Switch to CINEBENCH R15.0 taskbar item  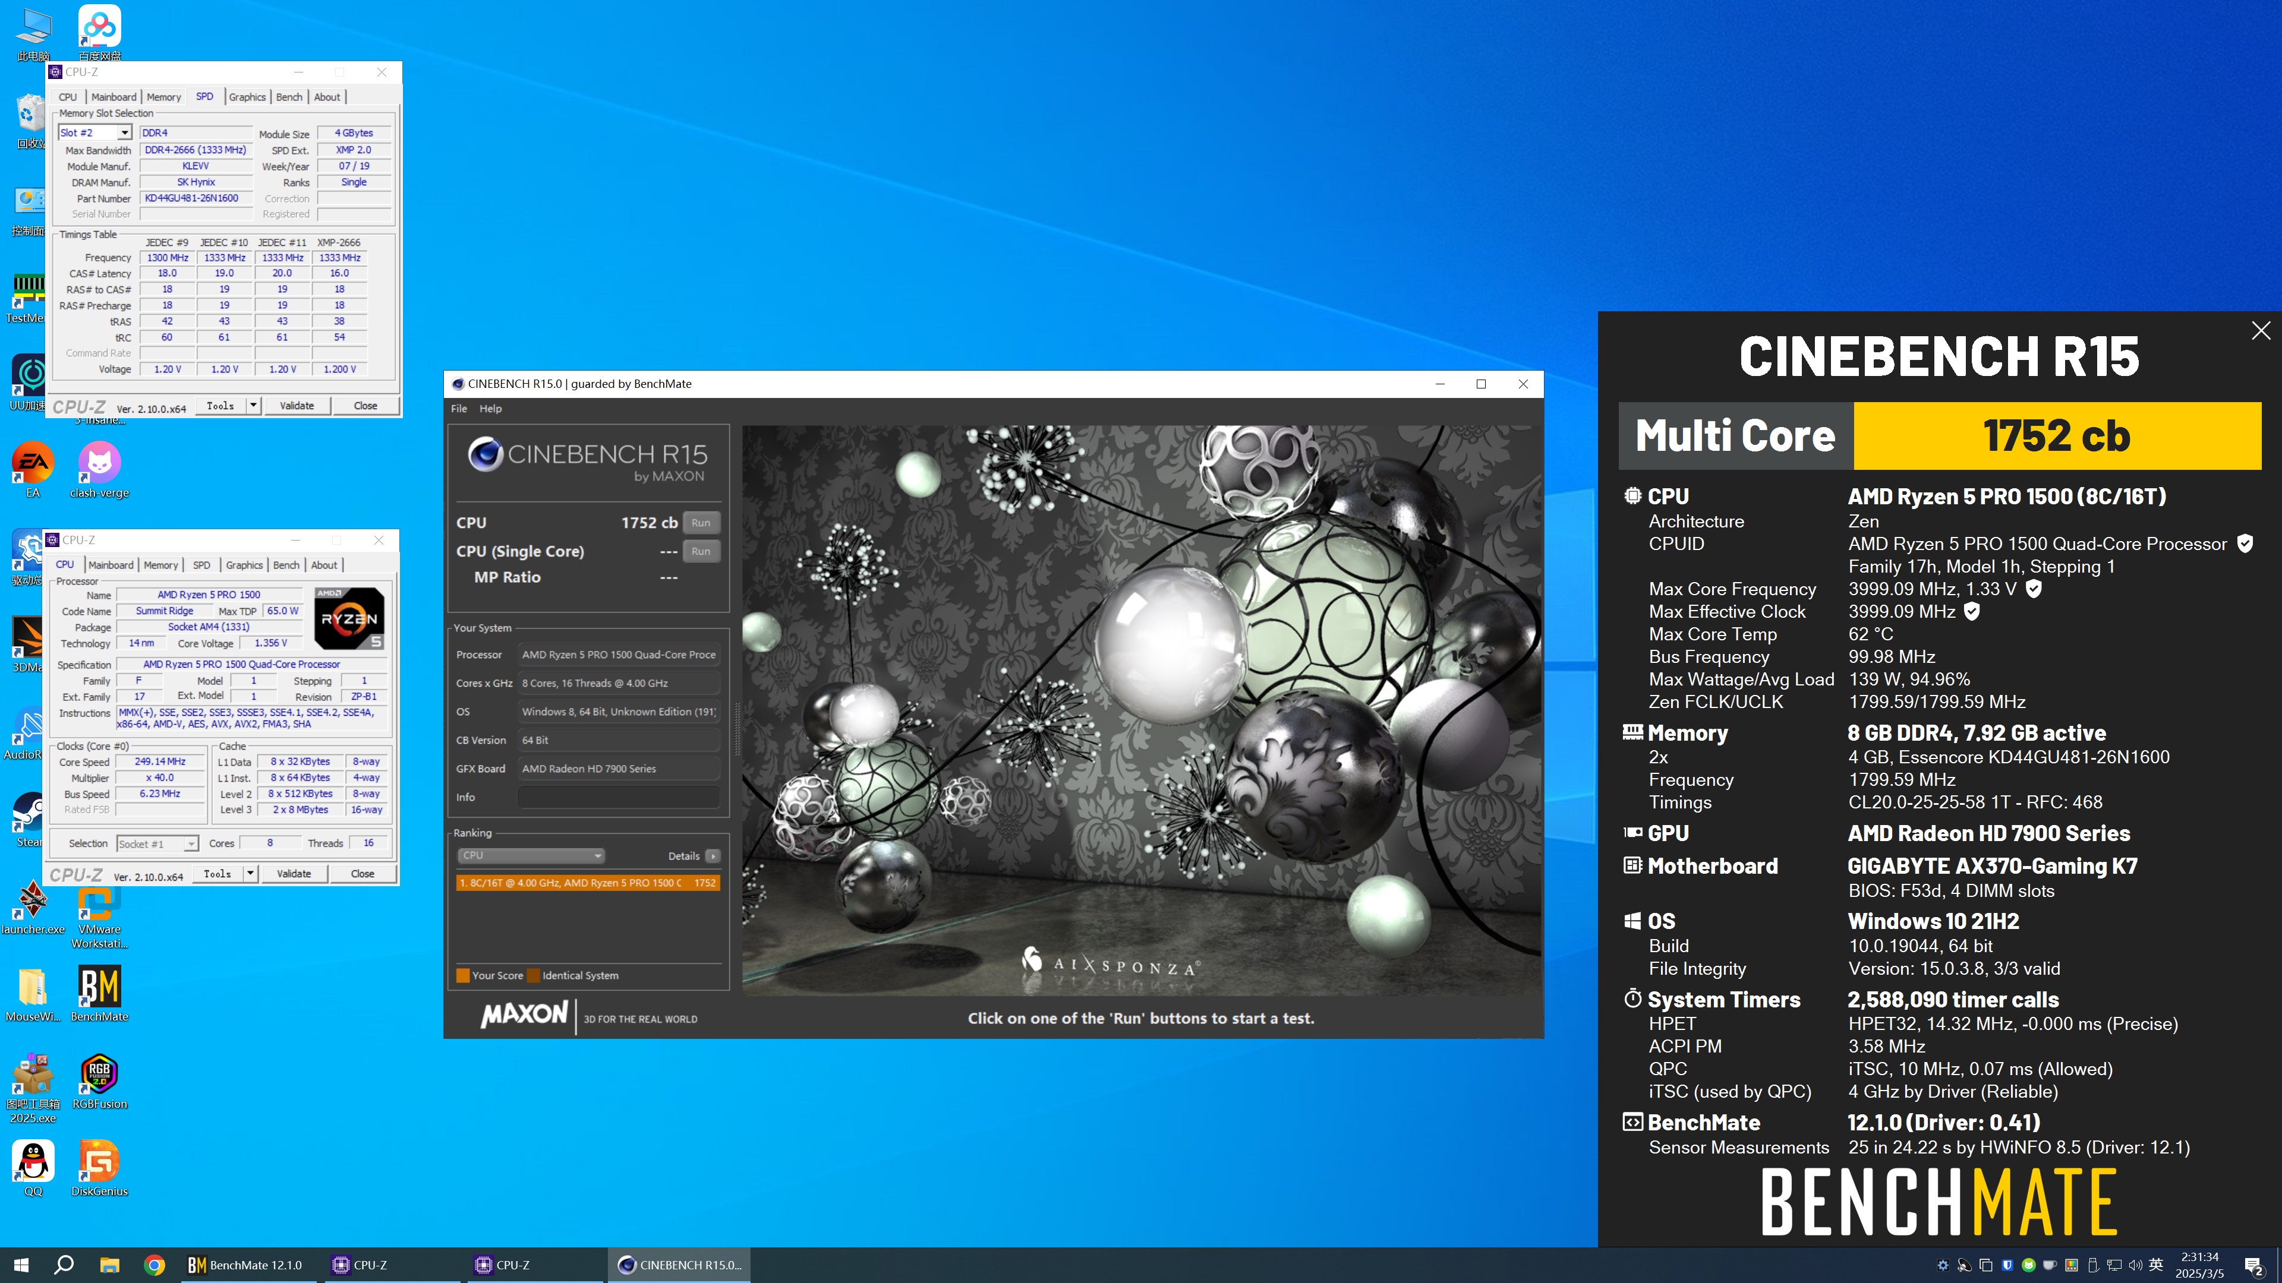click(x=679, y=1265)
